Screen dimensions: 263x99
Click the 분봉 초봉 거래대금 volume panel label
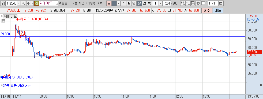point(17,86)
